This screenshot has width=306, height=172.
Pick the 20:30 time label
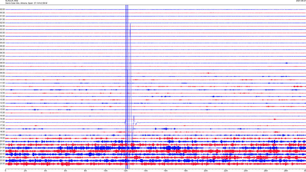[x=2, y=144]
